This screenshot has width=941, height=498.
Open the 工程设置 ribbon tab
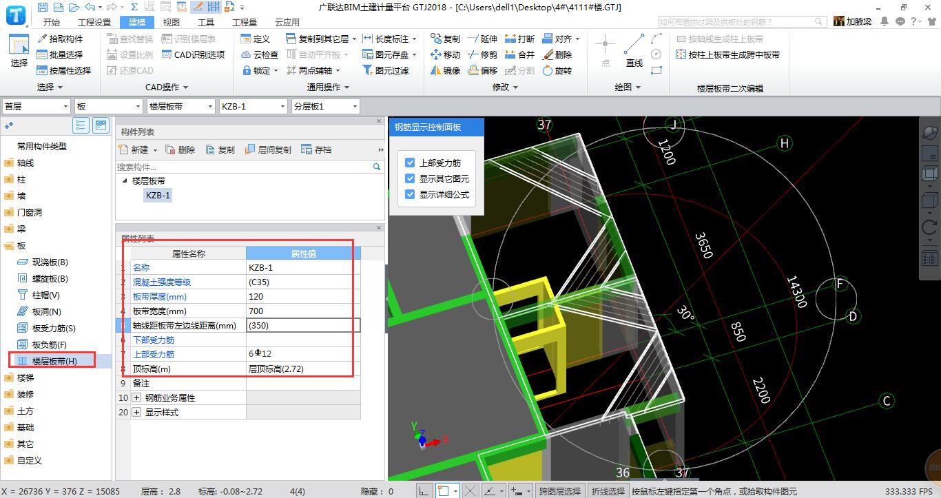(94, 22)
